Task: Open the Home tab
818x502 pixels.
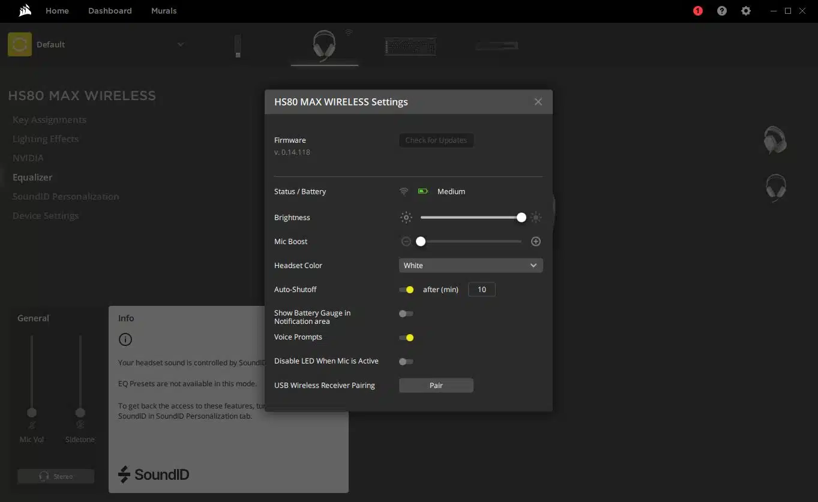Action: pos(57,11)
